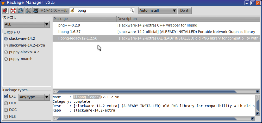Open help via the lifebuoy icon
262x123 pixels.
(x=13, y=10)
